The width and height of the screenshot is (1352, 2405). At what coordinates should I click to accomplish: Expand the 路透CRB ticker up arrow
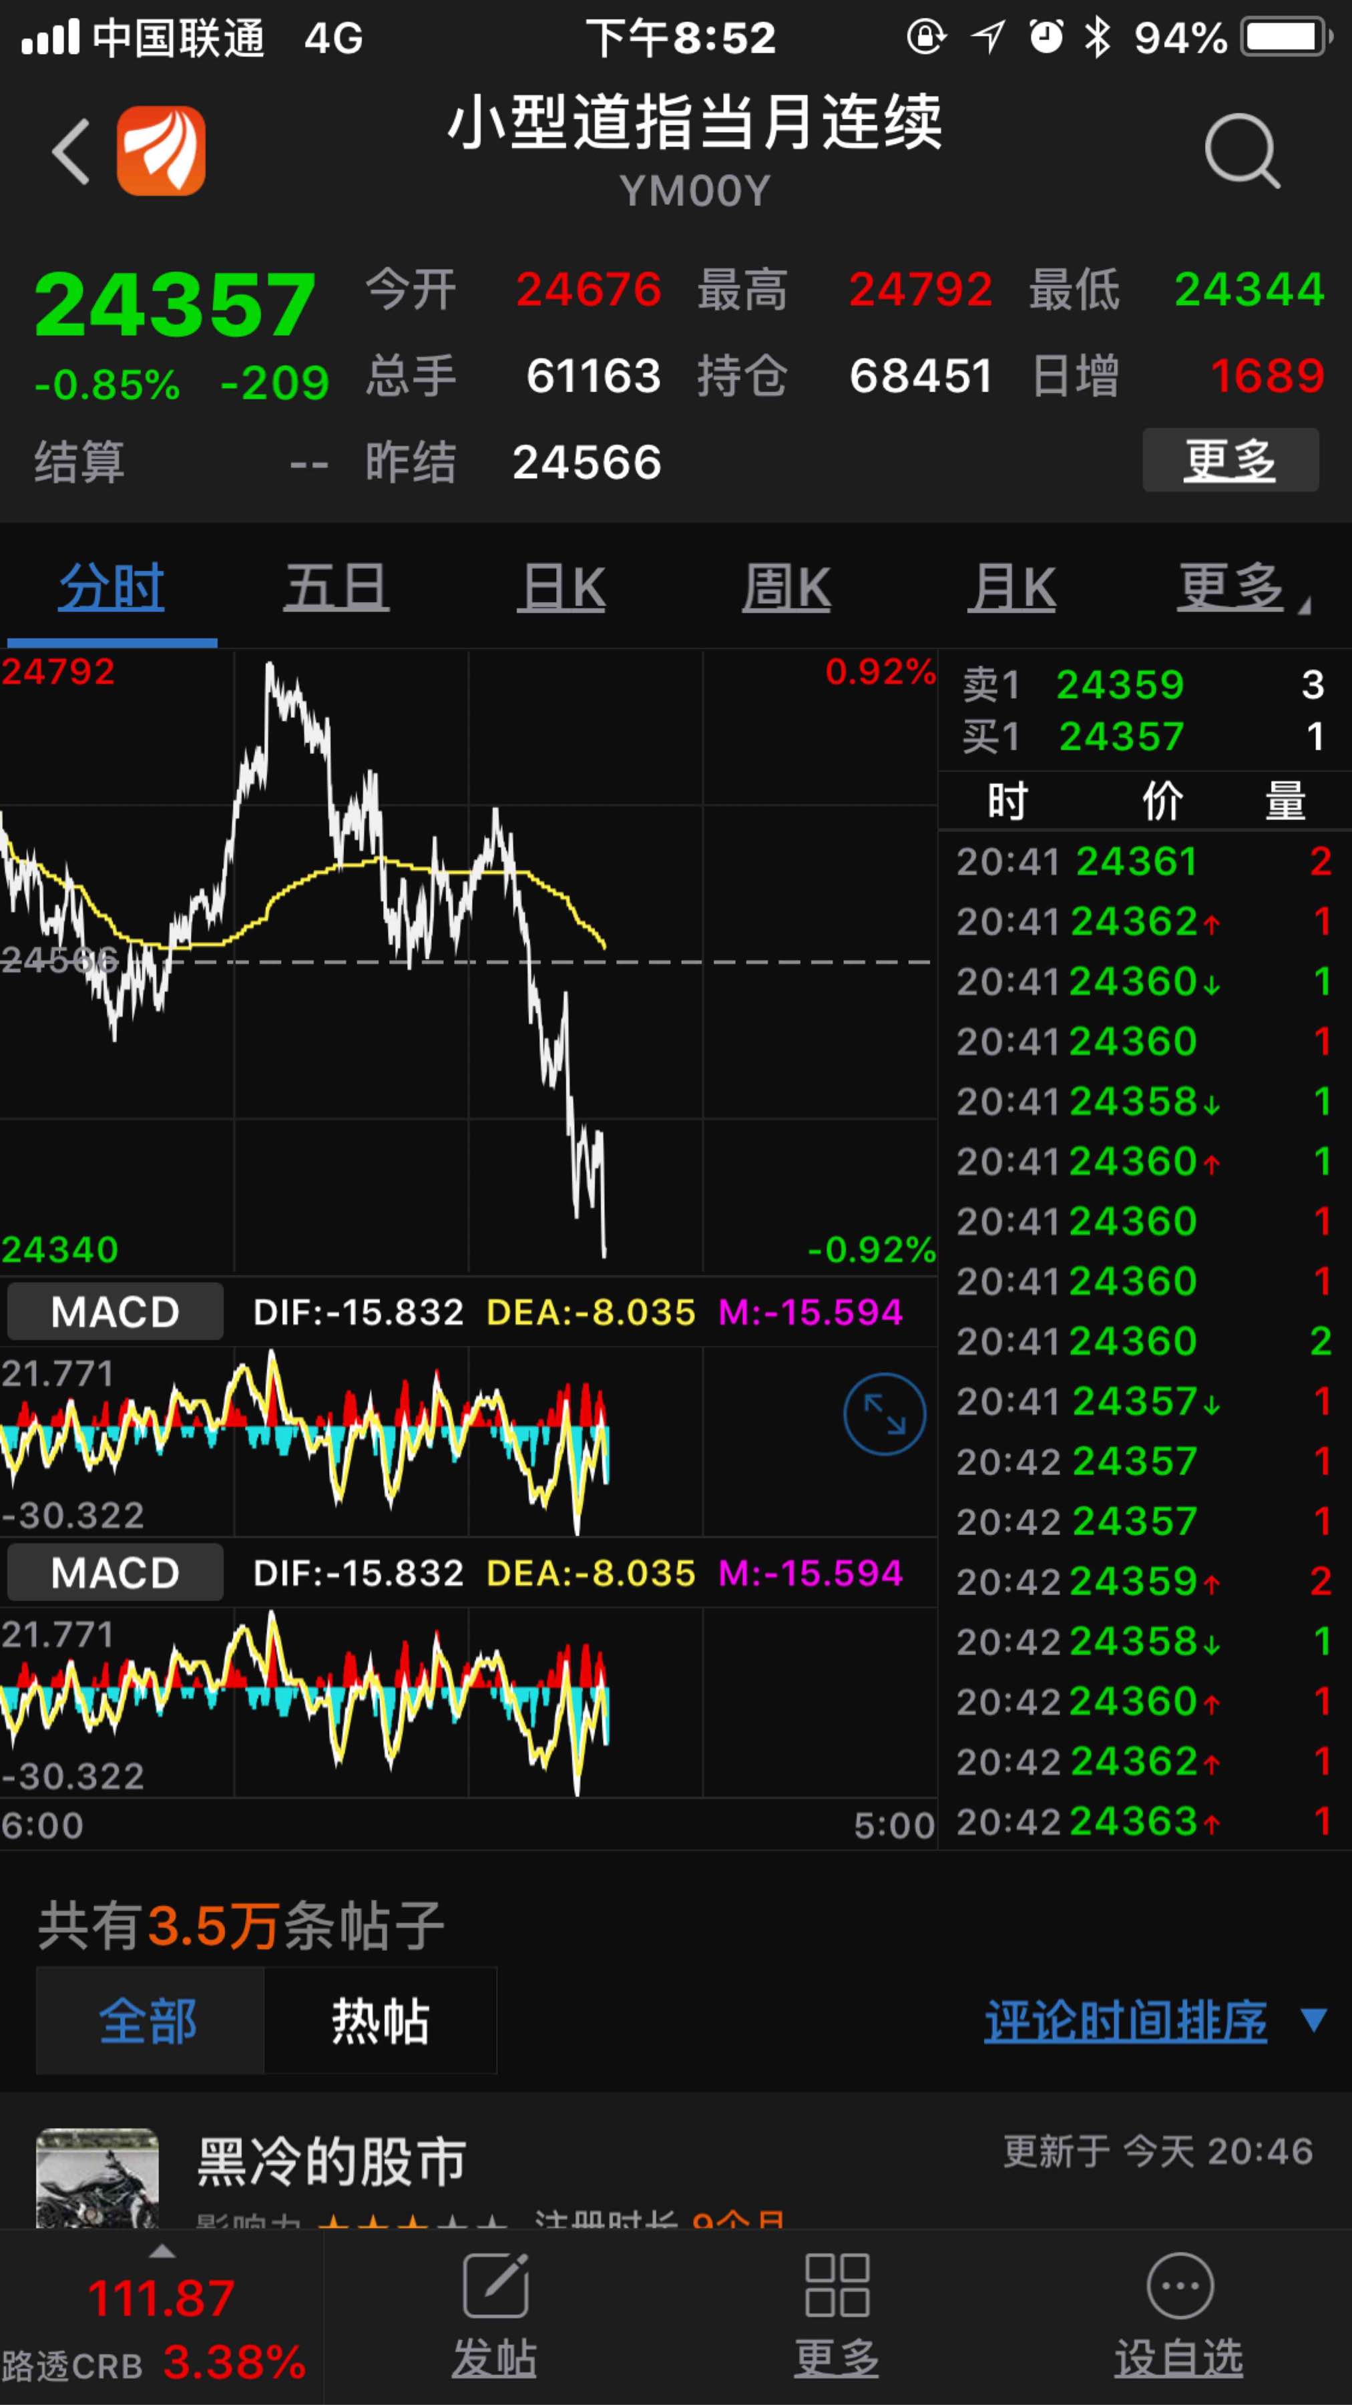click(x=162, y=2252)
